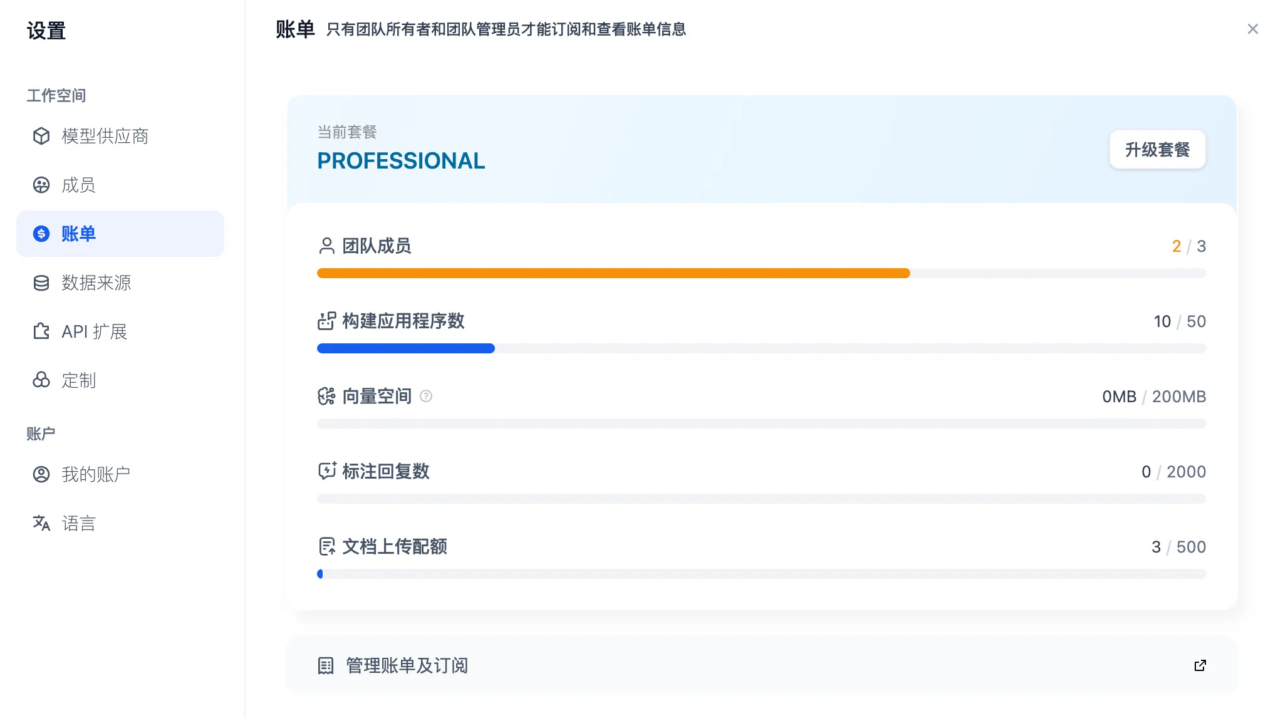Open external link icon for 管理账单及订阅
Viewport: 1273px width, 718px height.
pos(1200,665)
